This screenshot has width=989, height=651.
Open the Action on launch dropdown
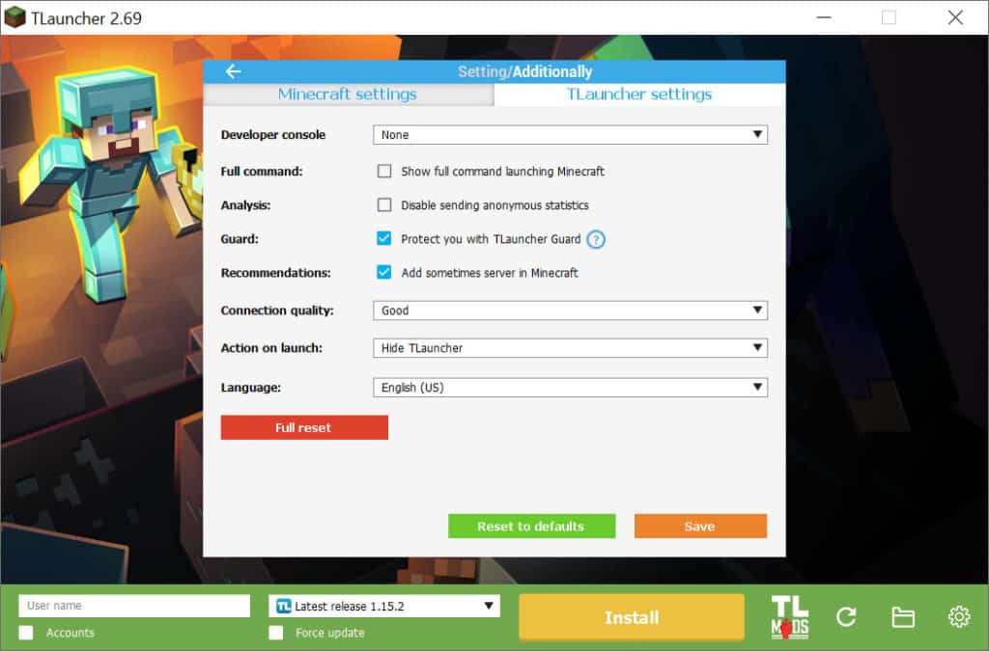(x=570, y=348)
